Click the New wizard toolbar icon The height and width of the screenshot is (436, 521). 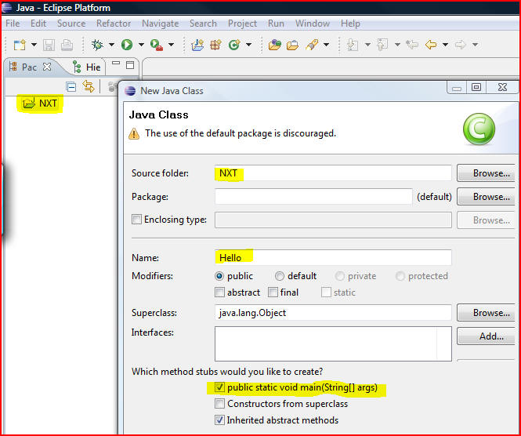(20, 45)
